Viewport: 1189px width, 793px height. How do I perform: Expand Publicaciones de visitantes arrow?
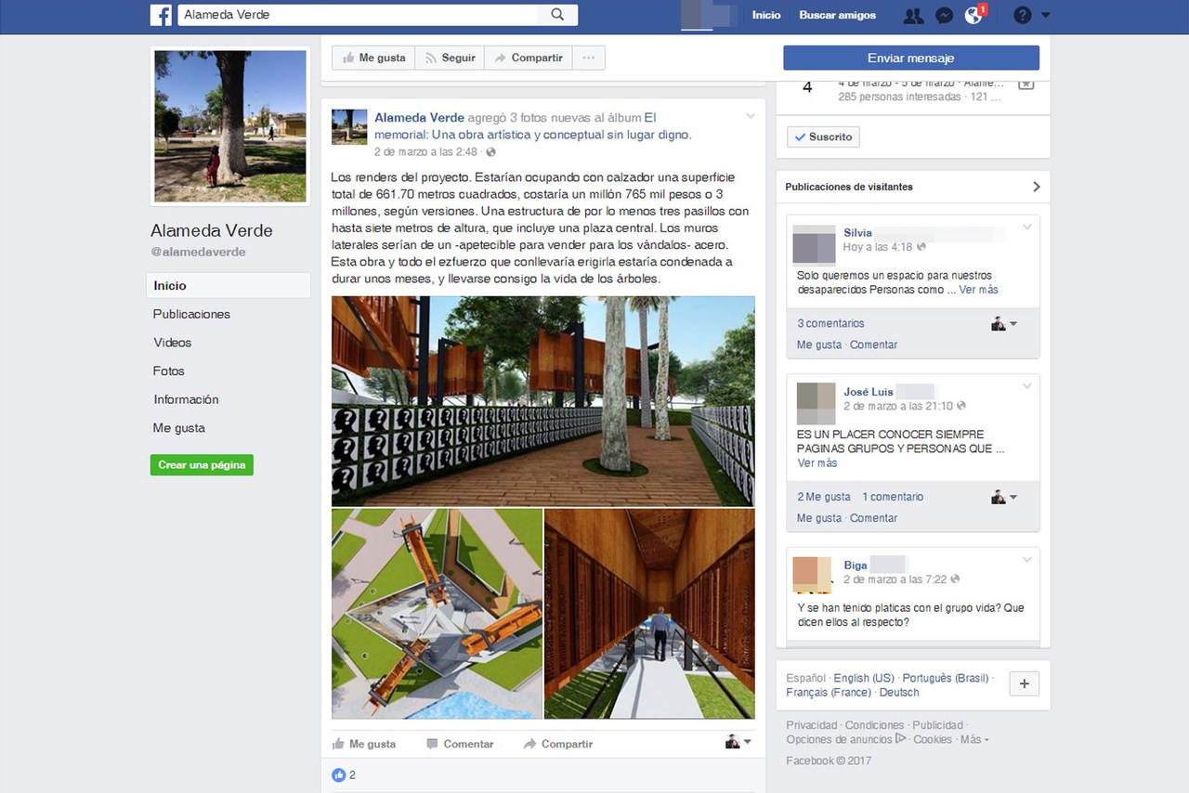coord(1036,187)
